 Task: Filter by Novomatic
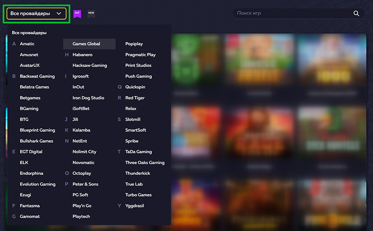click(x=83, y=162)
